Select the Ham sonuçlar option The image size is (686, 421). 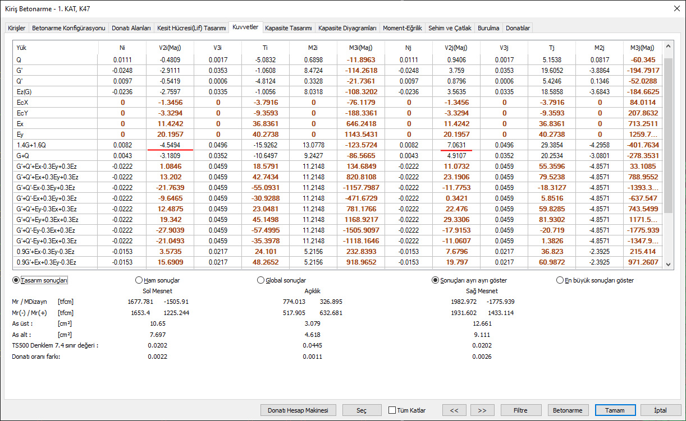point(139,280)
